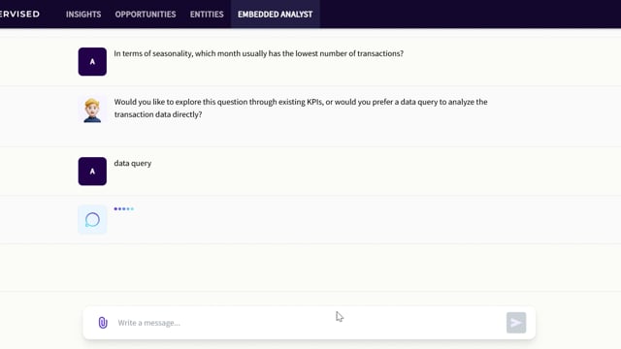Click the send message arrow button

click(515, 323)
